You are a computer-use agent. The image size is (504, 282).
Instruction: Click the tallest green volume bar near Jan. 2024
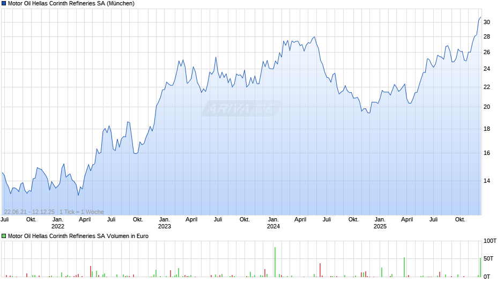275,262
